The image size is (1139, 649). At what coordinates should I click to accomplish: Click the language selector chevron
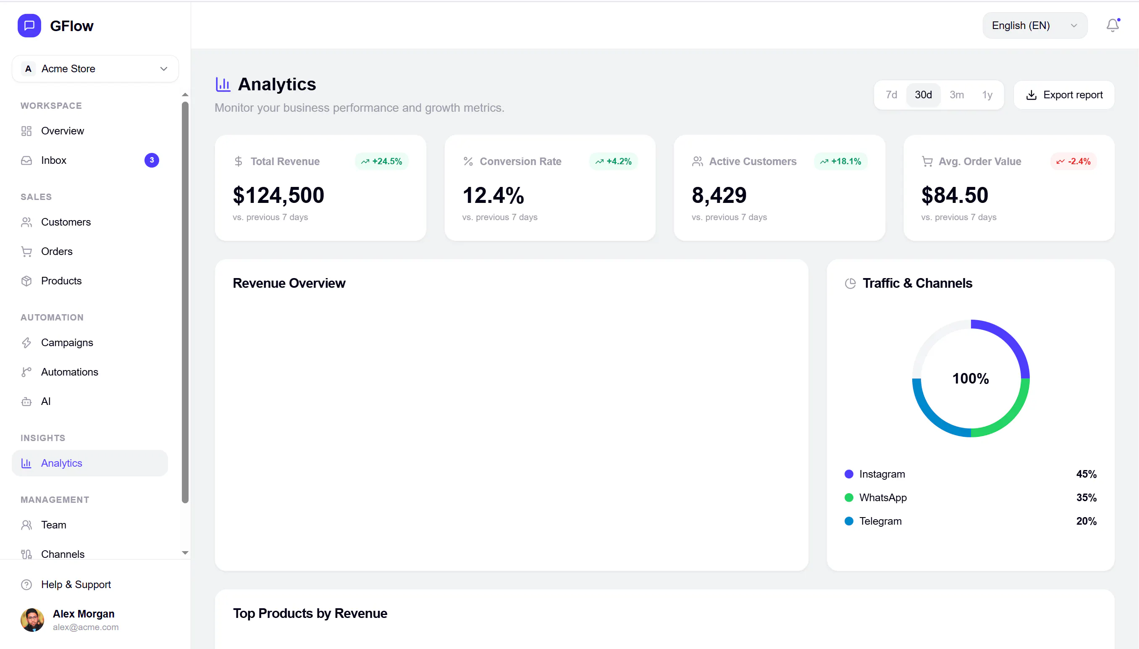point(1073,25)
